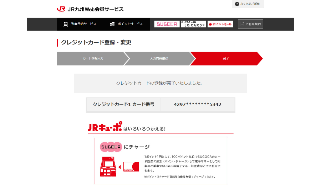Screen dimensions: 321x185
Task: Click the pink SUGOCA badge icon
Action: [x=111, y=147]
